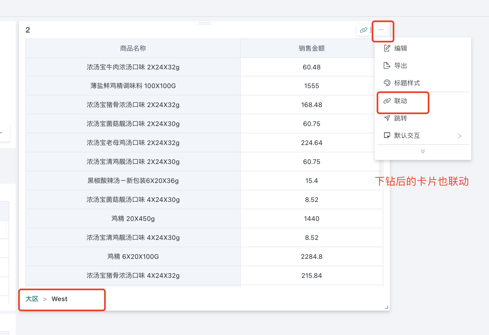Click the card's bottom-right resize corner
This screenshot has width=489, height=335.
coord(387,307)
